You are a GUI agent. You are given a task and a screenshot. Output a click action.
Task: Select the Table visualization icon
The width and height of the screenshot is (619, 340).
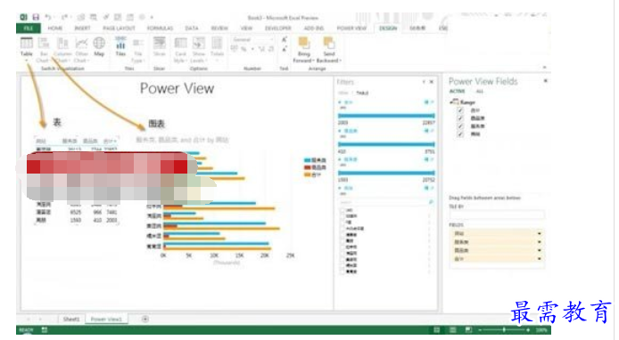pos(26,44)
